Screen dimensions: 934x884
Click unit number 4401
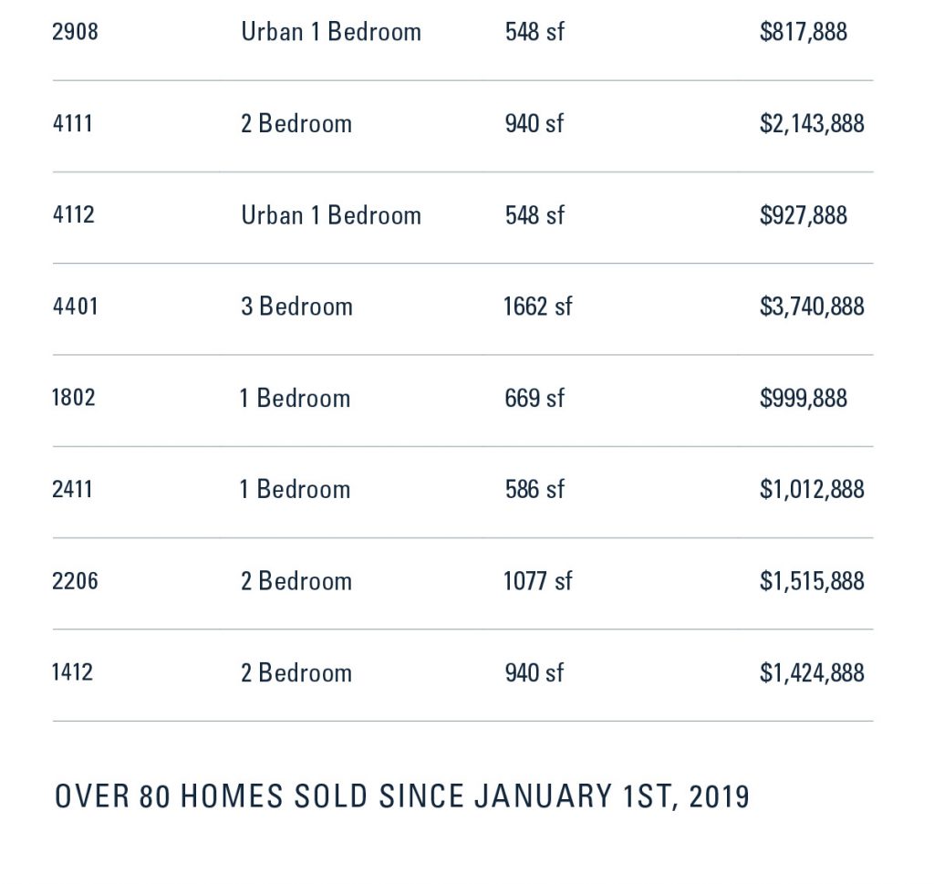75,307
